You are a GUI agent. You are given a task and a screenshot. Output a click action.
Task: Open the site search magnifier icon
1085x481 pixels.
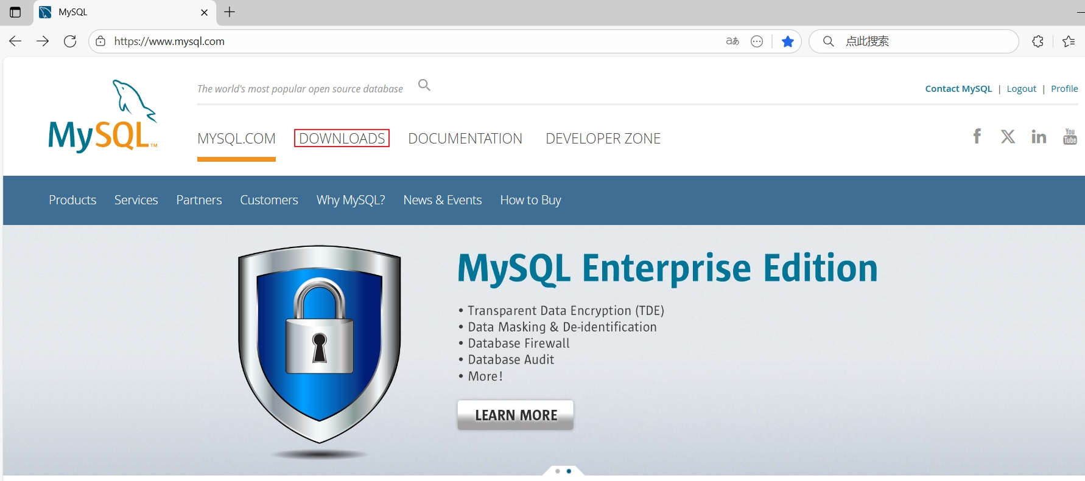coord(424,85)
